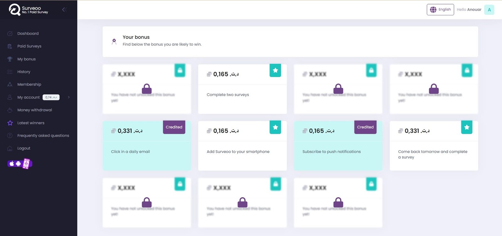Click the user avatar letter A

[489, 10]
